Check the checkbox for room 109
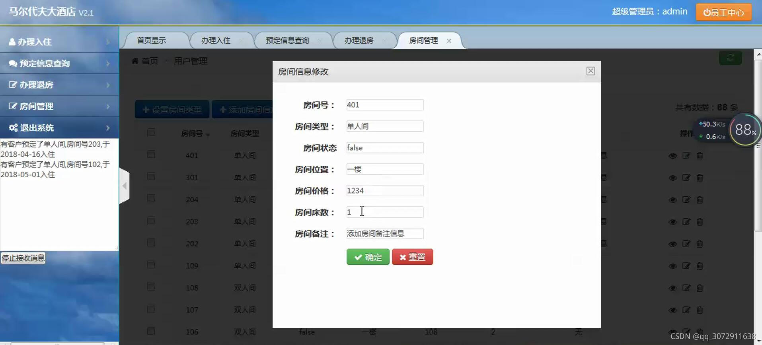The image size is (762, 345). coord(151,265)
